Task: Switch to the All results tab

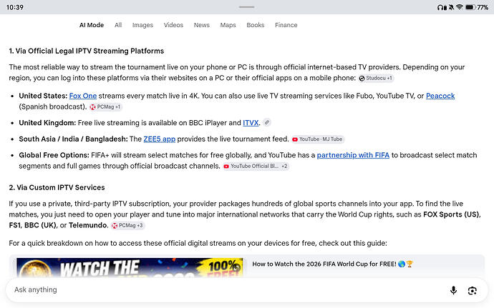Action: (118, 25)
